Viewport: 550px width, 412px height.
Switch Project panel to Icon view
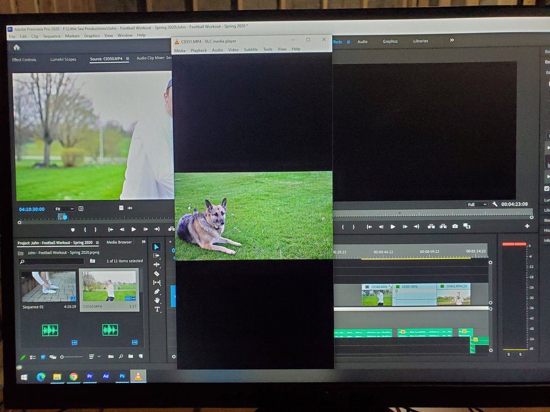43,357
